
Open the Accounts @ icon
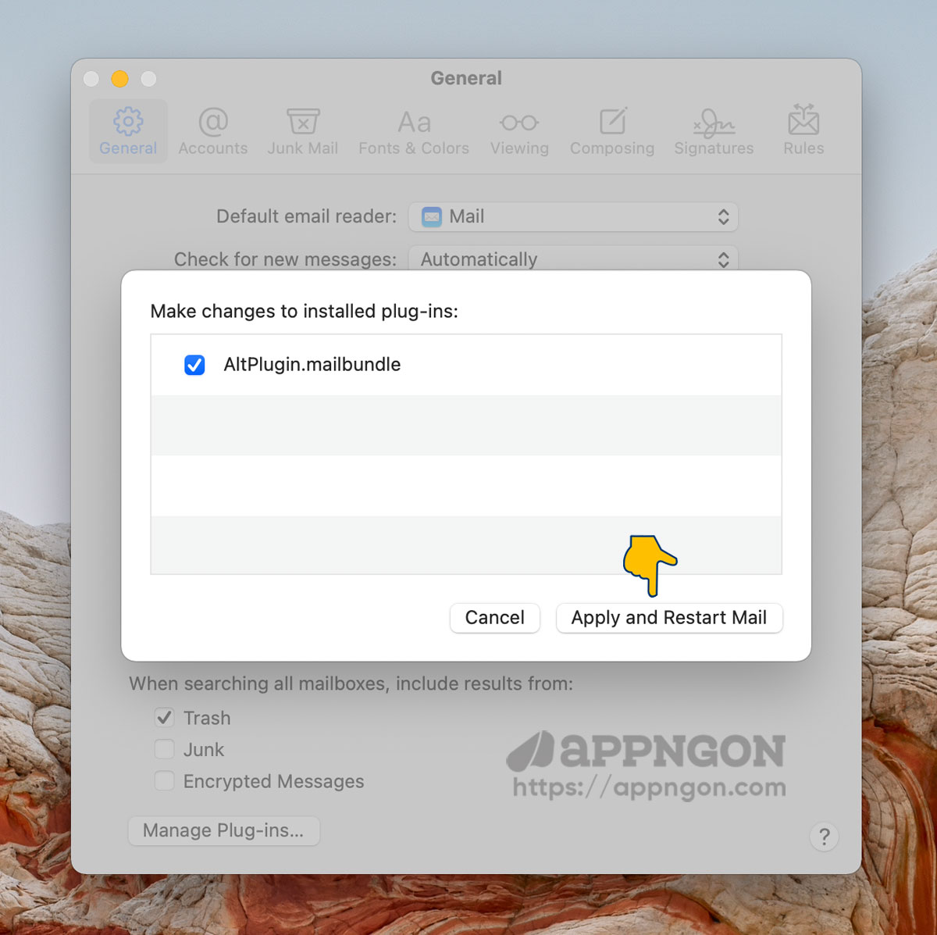212,123
